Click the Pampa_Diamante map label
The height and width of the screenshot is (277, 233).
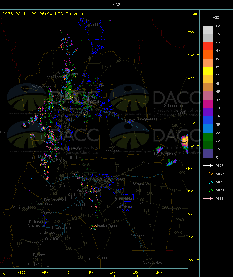click(x=59, y=186)
